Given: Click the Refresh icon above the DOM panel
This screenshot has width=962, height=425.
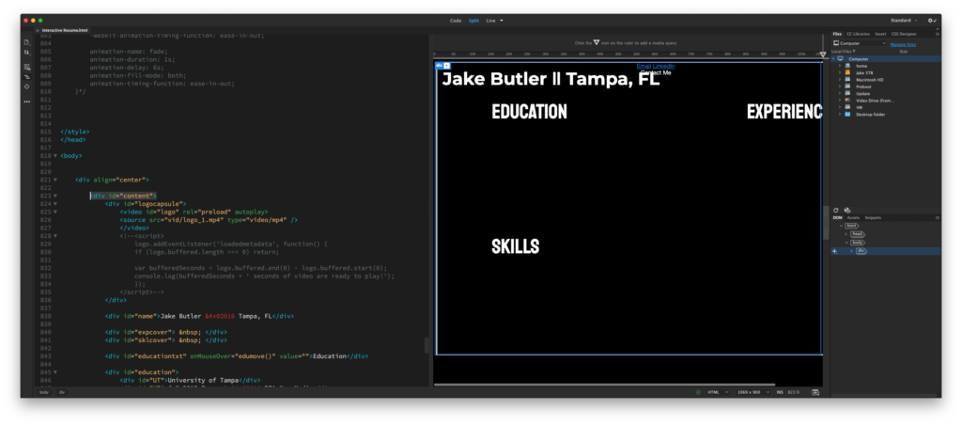Looking at the screenshot, I should point(835,210).
